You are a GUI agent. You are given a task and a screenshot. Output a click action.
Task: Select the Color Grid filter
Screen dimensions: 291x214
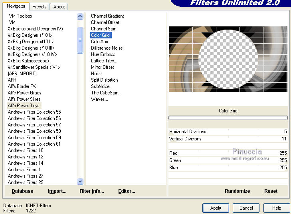[x=101, y=35]
